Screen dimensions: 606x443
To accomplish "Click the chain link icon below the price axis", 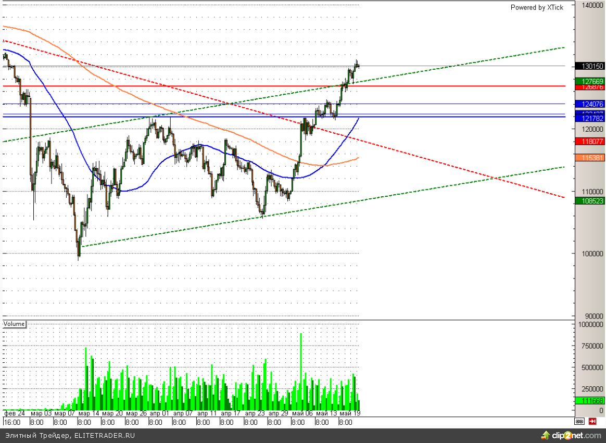I will (579, 421).
